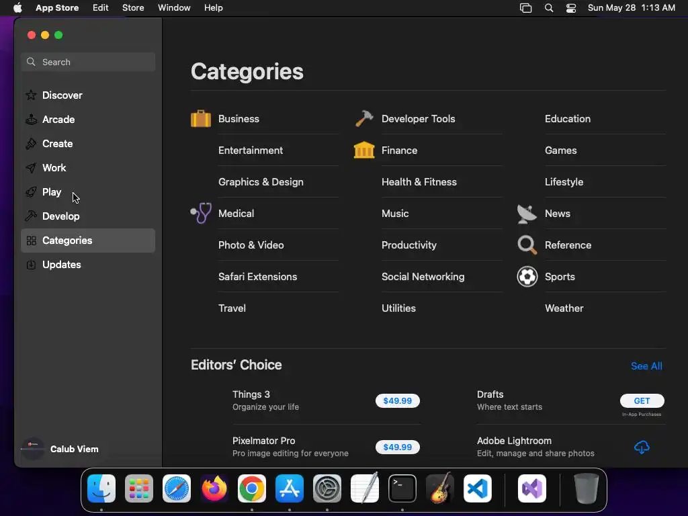This screenshot has height=516, width=688.
Task: Open the Entertainment category
Action: (x=251, y=150)
